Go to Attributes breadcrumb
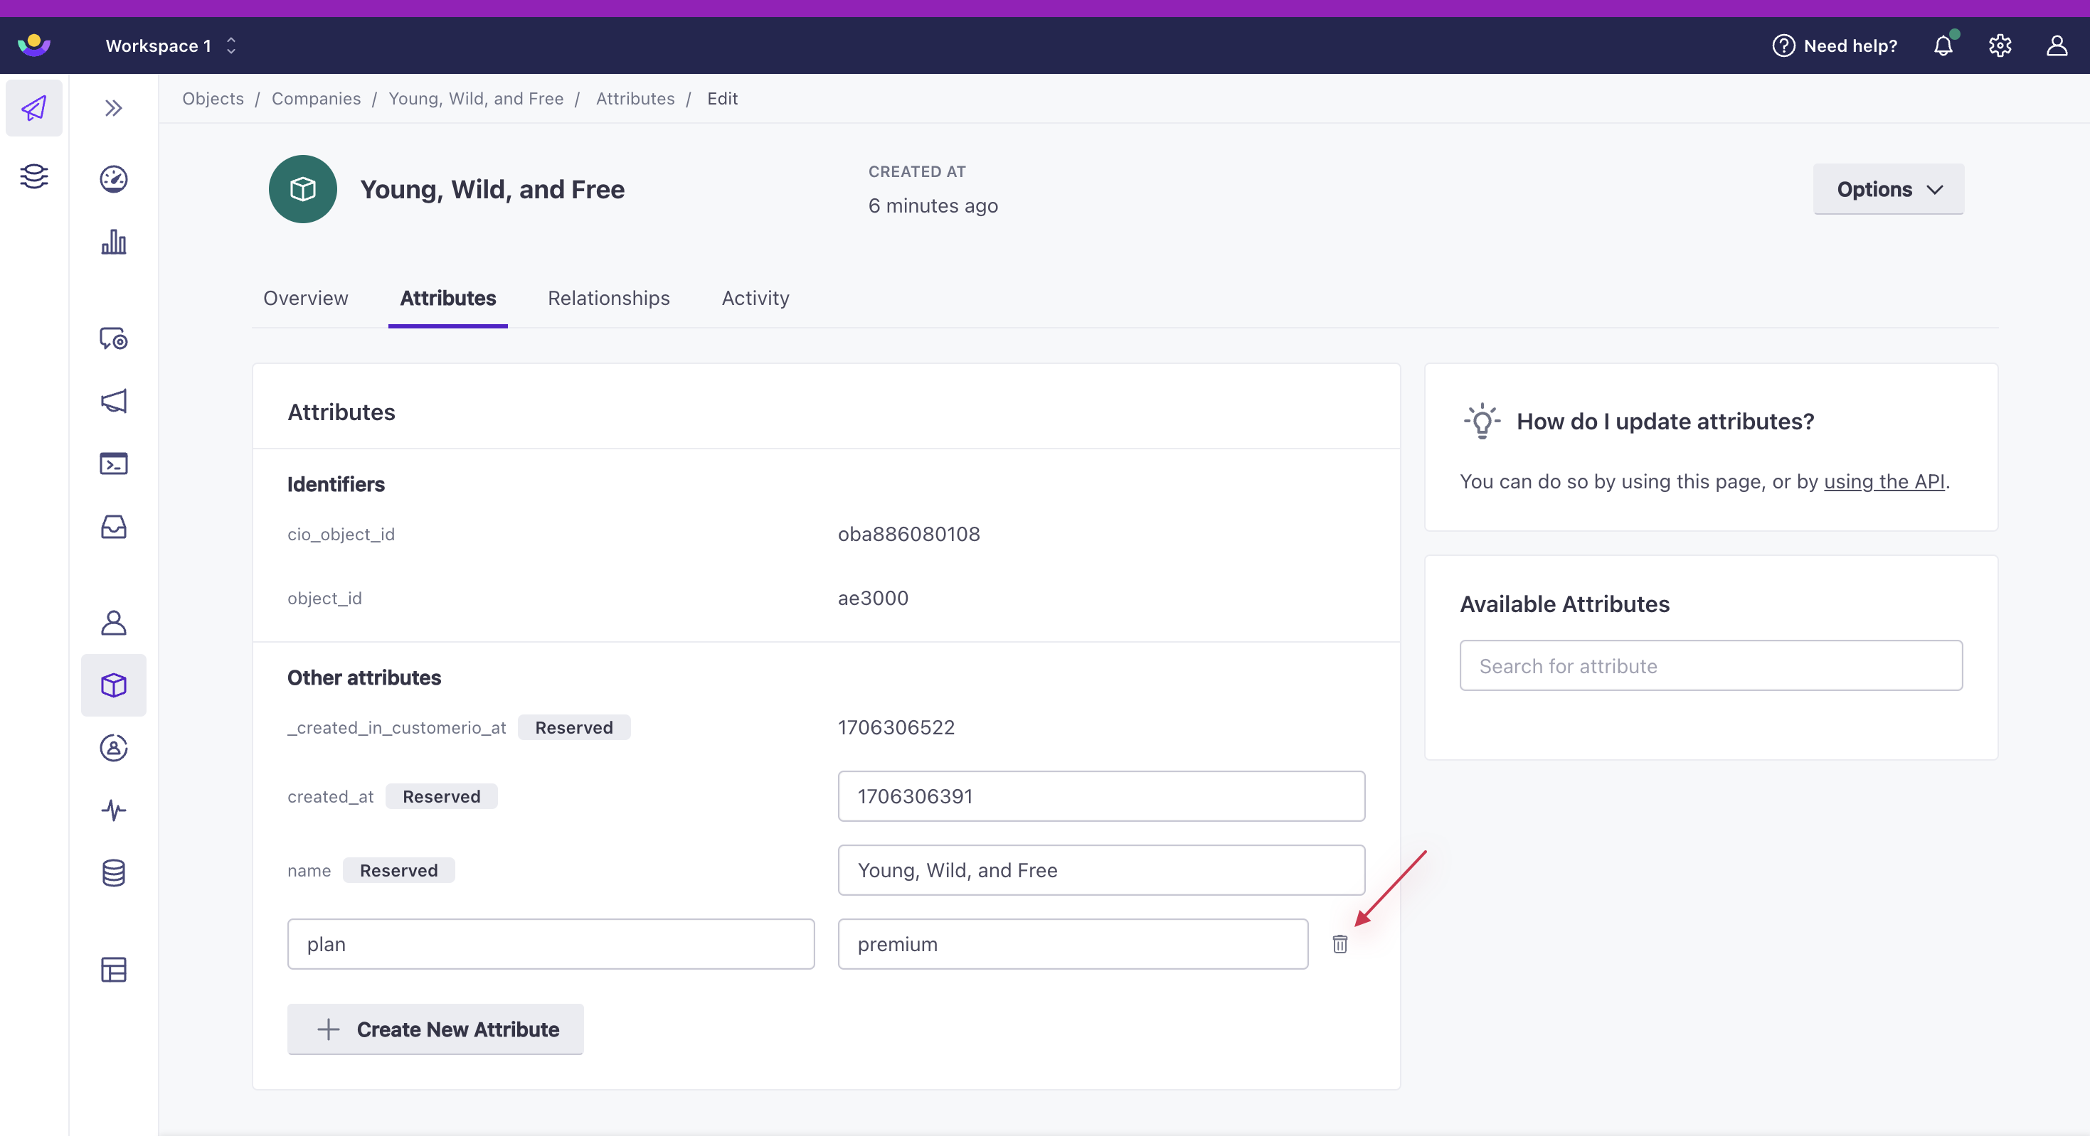The image size is (2090, 1136). [635, 98]
